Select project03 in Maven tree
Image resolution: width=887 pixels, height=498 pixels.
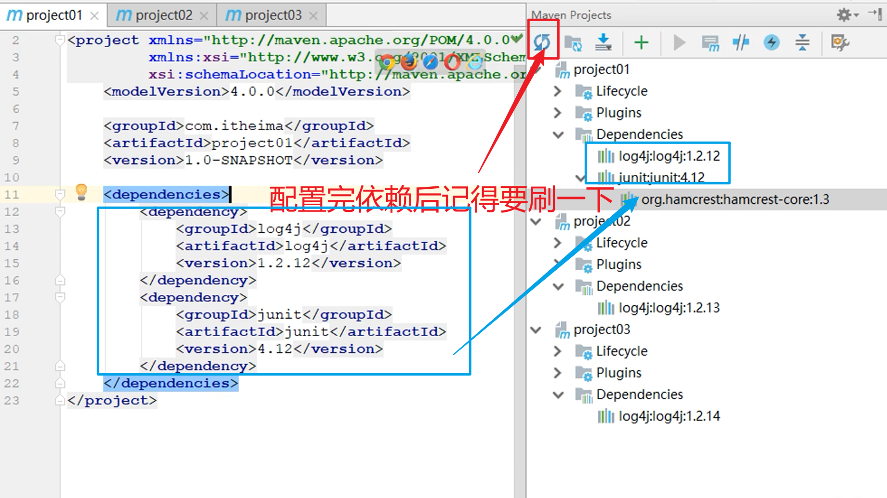[601, 329]
